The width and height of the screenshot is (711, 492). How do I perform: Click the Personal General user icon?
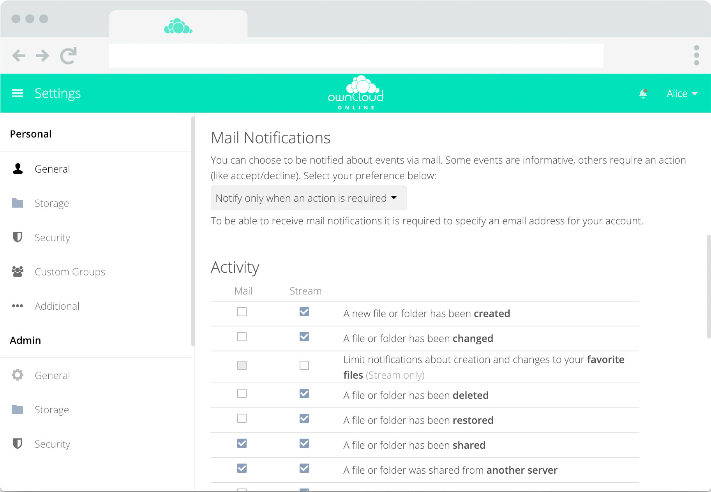(18, 169)
